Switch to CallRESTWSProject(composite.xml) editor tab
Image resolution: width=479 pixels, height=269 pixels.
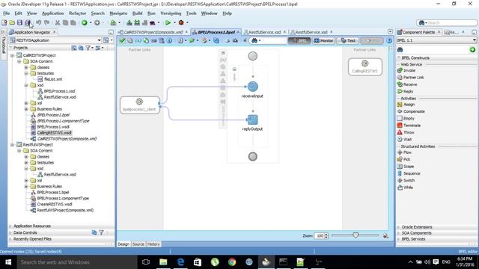(x=153, y=32)
